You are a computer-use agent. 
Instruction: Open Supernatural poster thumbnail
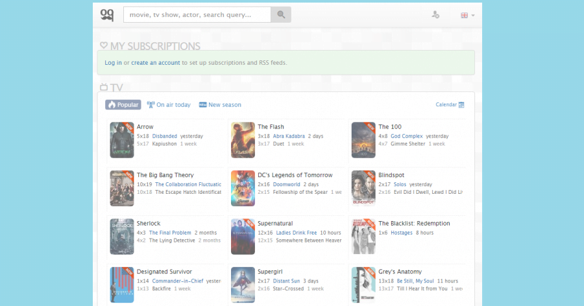[x=243, y=237]
